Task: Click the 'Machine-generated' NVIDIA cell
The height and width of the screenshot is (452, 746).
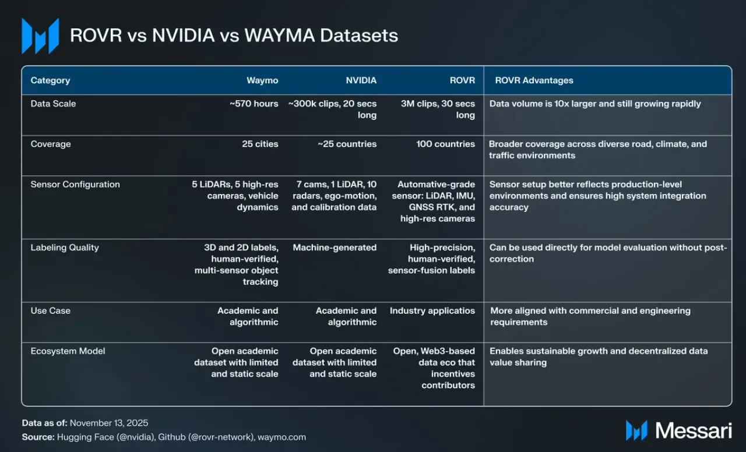Action: click(335, 248)
